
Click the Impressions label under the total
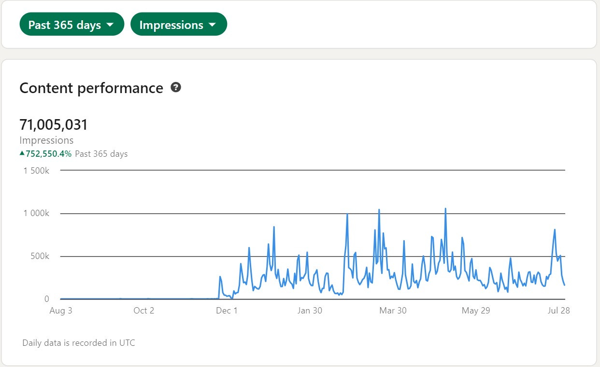pyautogui.click(x=46, y=140)
